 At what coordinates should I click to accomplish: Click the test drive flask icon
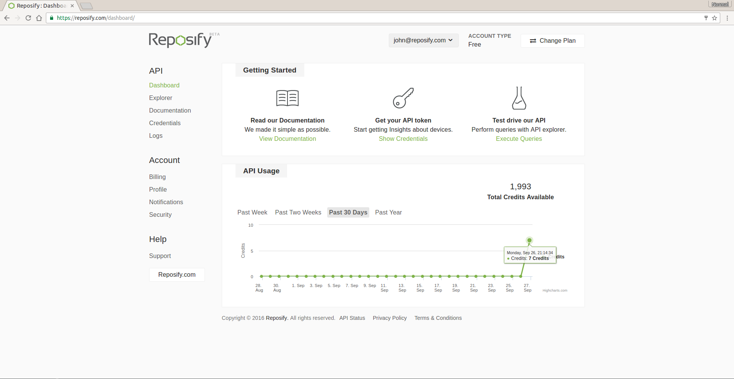click(x=519, y=98)
